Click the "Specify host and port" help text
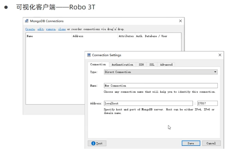Image resolution: width=230 pixels, height=153 pixels. 159,111
